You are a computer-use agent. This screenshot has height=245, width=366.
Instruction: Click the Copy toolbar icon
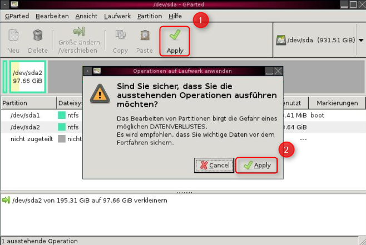coord(121,34)
